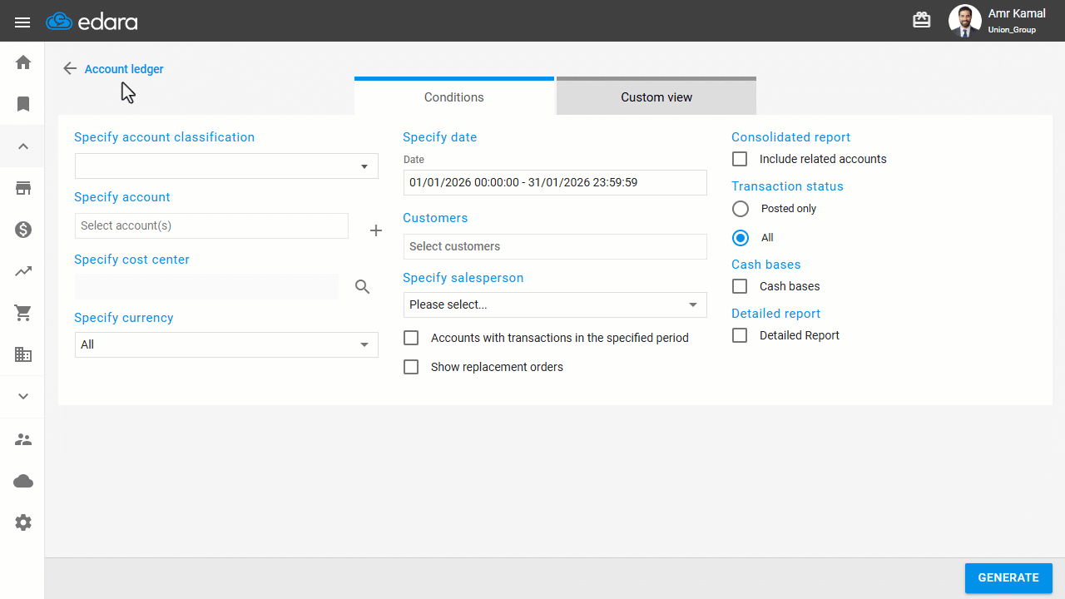Open the hamburger main menu
This screenshot has height=599, width=1065.
(x=22, y=22)
